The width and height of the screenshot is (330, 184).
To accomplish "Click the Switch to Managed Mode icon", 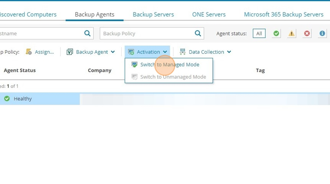I will (135, 65).
